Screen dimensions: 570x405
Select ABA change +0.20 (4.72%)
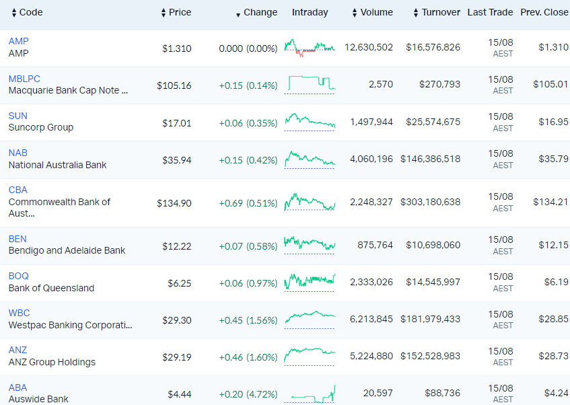click(x=248, y=394)
